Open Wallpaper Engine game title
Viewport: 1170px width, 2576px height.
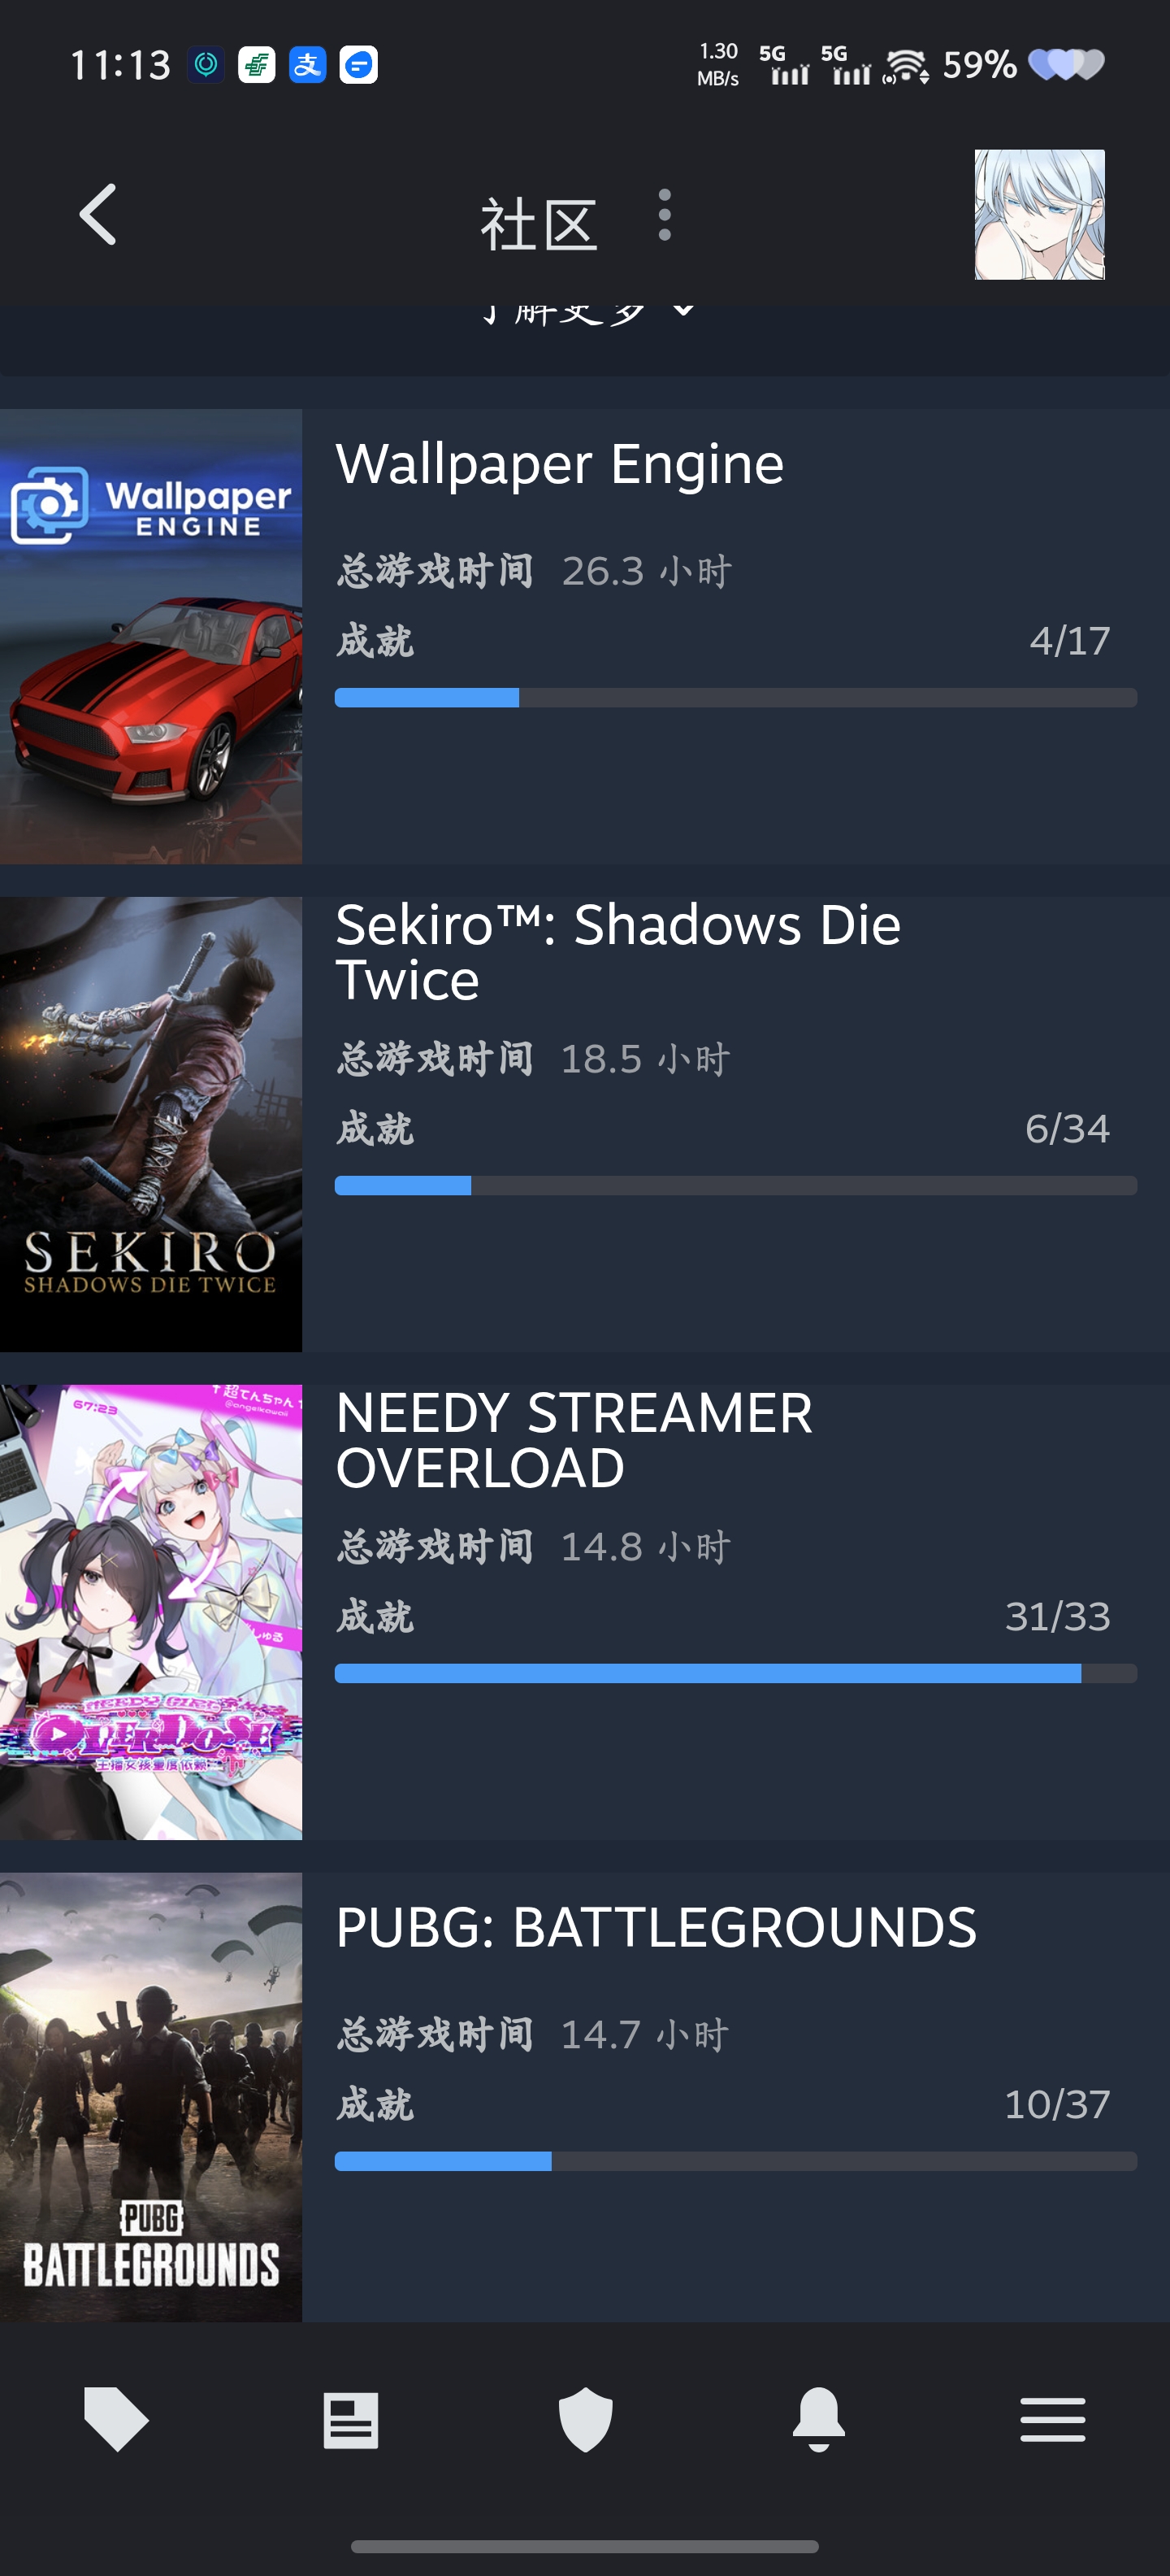coord(560,464)
